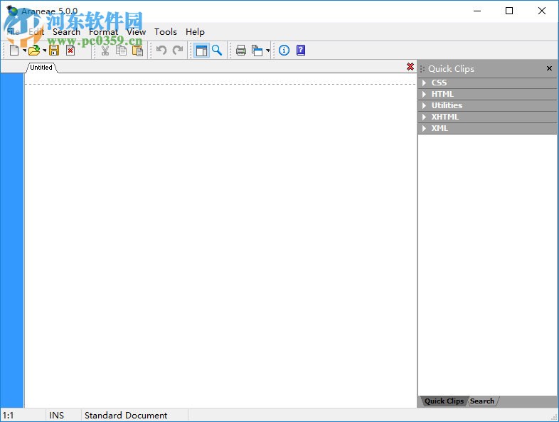Click the preview in browser icon

pos(257,51)
